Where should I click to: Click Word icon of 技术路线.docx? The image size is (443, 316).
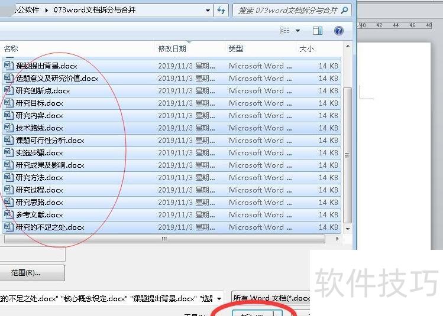pyautogui.click(x=9, y=128)
